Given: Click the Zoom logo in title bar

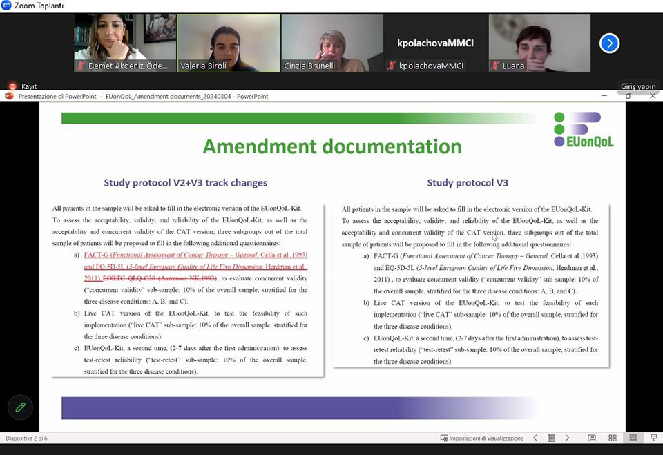Looking at the screenshot, I should [6, 6].
